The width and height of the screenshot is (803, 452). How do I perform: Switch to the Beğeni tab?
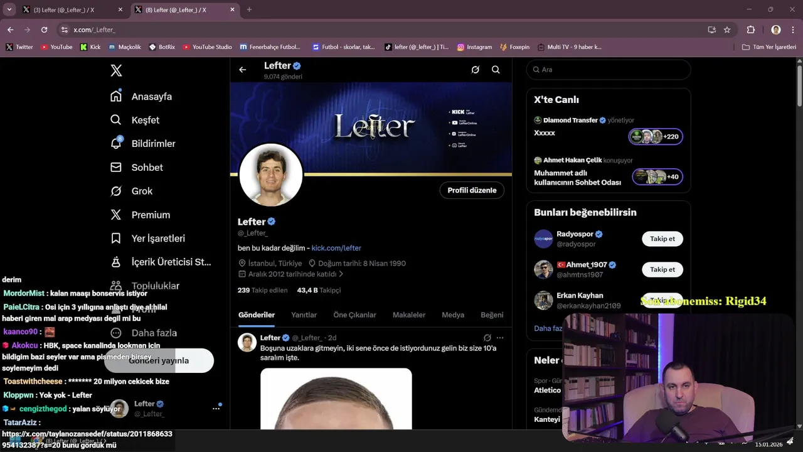(492, 315)
